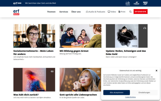The height and width of the screenshot is (101, 161).
Task: Click speaker icon on Gott spricht alle Liebessprachen image
Action: pos(98,71)
